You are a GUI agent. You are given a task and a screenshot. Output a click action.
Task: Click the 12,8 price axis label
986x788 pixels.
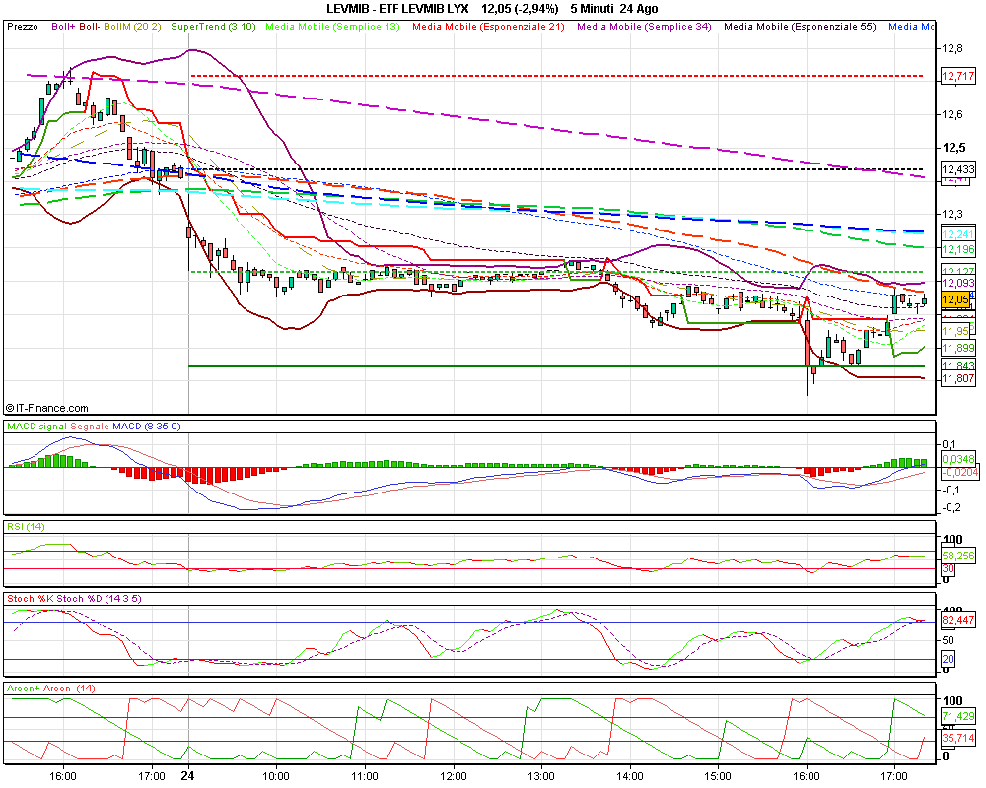click(x=952, y=48)
